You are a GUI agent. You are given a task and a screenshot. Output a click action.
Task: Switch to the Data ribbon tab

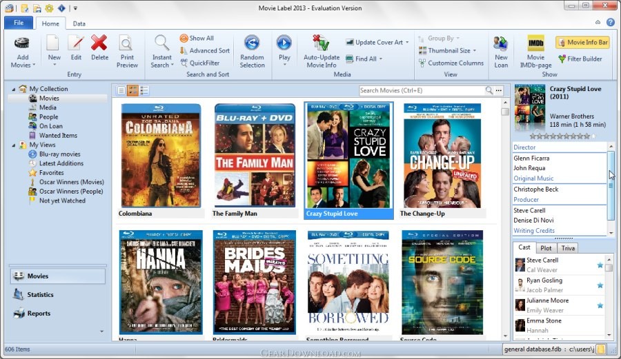click(x=79, y=23)
